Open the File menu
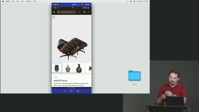 (13, 1)
